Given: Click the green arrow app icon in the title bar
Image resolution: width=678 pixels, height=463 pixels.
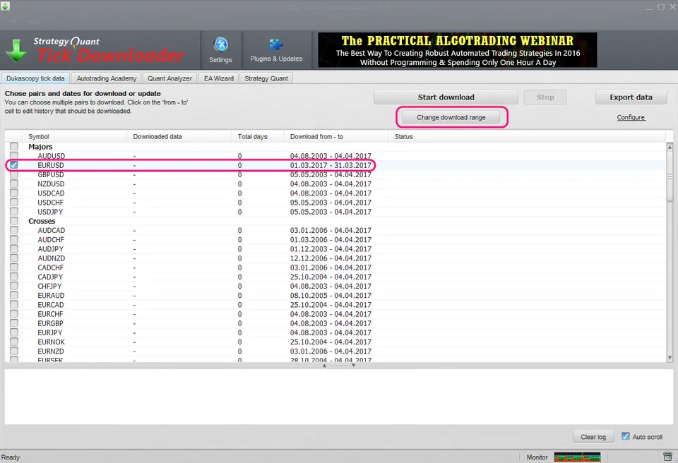Looking at the screenshot, I should pos(5,6).
